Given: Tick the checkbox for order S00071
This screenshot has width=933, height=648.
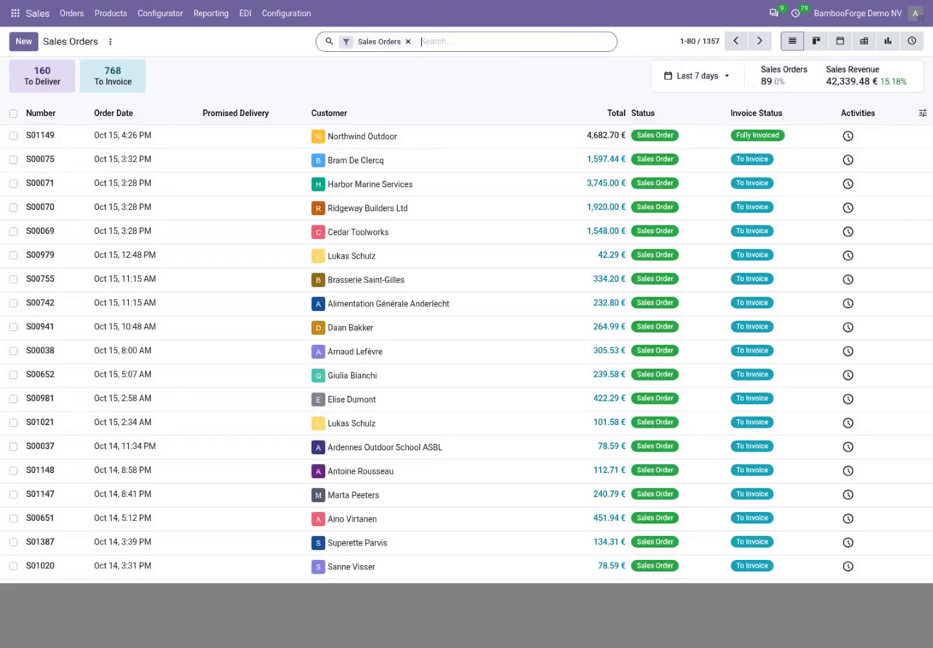Looking at the screenshot, I should pyautogui.click(x=14, y=184).
